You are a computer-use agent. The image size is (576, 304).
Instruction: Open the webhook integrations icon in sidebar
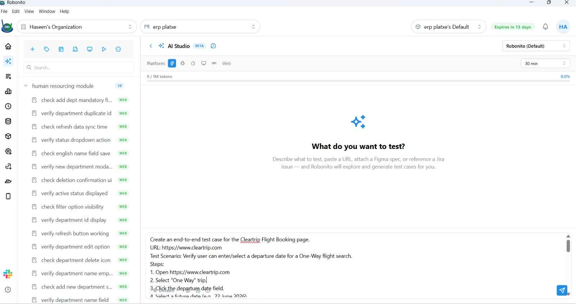click(x=8, y=167)
